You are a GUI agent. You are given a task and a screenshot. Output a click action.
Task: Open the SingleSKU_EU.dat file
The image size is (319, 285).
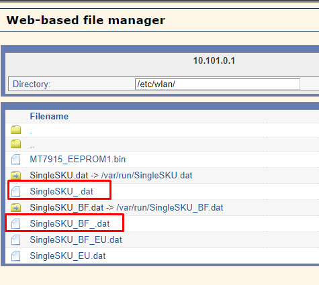[68, 256]
